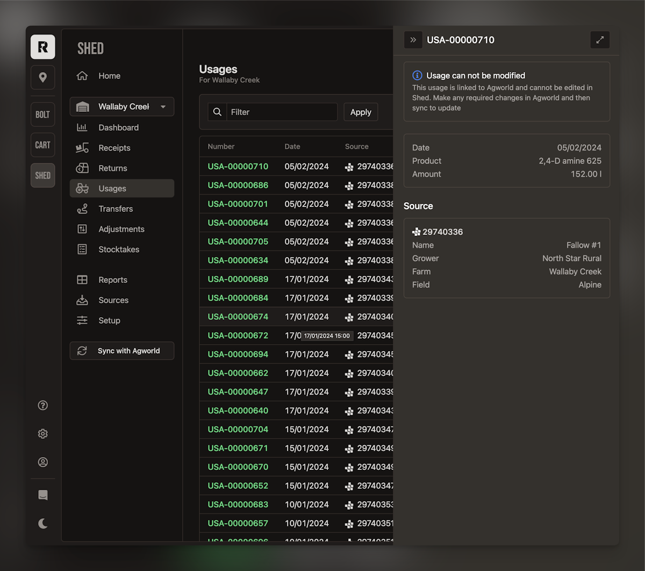The width and height of the screenshot is (645, 571).
Task: Click the location pin icon in sidebar
Action: [43, 77]
